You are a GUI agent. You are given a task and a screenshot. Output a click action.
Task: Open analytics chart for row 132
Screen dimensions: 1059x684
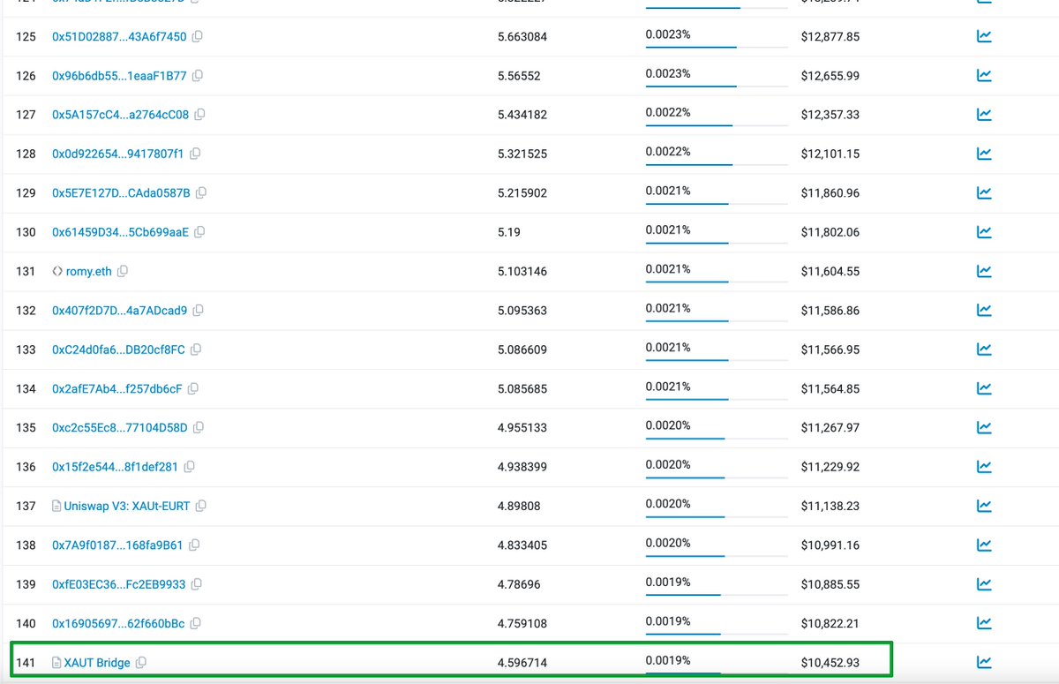click(x=984, y=311)
